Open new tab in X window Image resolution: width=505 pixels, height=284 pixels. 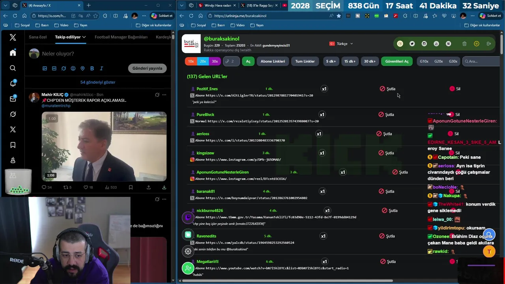tap(88, 6)
